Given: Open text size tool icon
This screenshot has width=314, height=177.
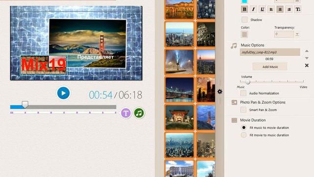Looking at the screenshot, I should pyautogui.click(x=298, y=9).
